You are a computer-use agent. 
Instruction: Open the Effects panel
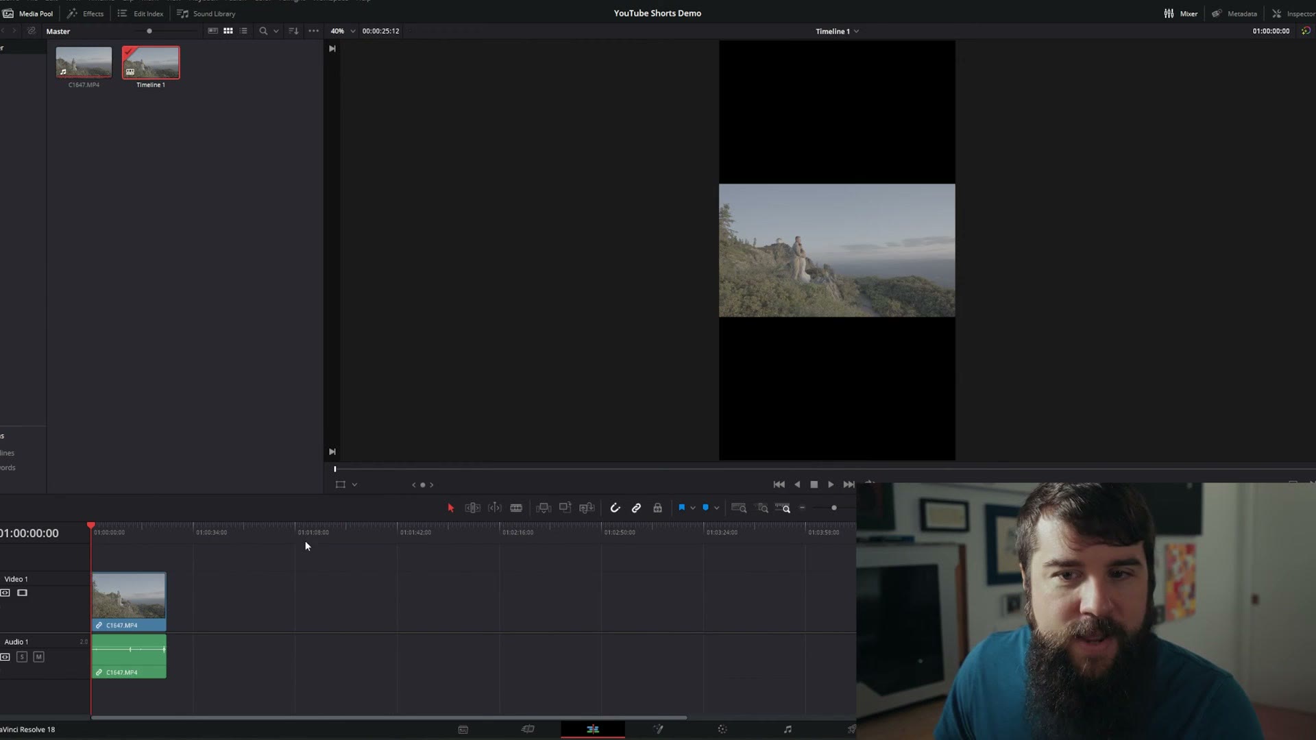(86, 14)
